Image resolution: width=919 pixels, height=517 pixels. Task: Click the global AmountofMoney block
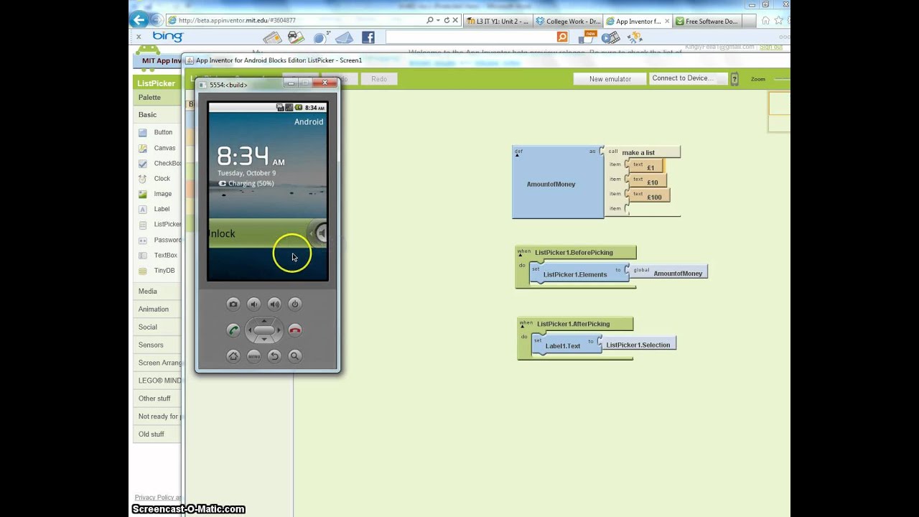[668, 273]
